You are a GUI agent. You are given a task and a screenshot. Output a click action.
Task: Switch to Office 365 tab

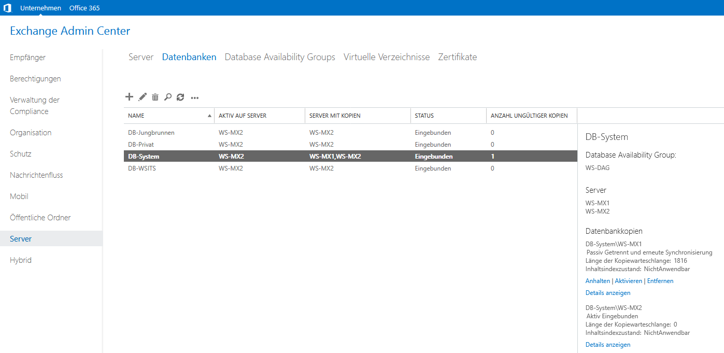pyautogui.click(x=84, y=8)
